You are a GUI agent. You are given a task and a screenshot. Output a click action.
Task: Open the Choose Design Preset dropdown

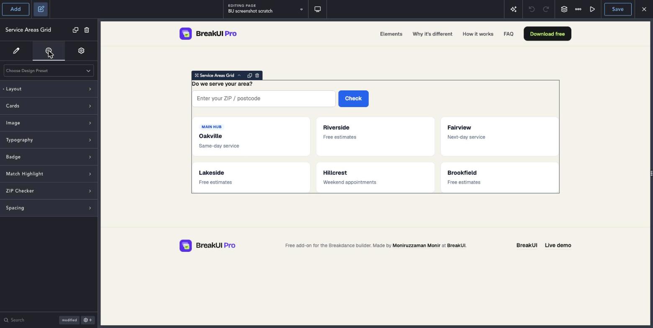click(49, 71)
